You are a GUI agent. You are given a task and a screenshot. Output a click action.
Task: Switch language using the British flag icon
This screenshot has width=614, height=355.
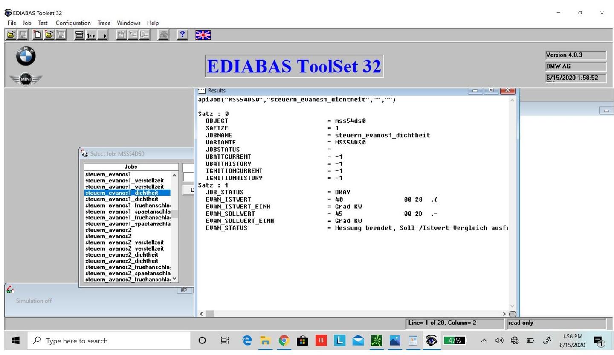point(203,35)
